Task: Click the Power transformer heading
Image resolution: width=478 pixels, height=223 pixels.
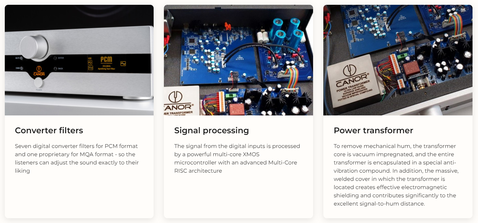Action: point(373,131)
